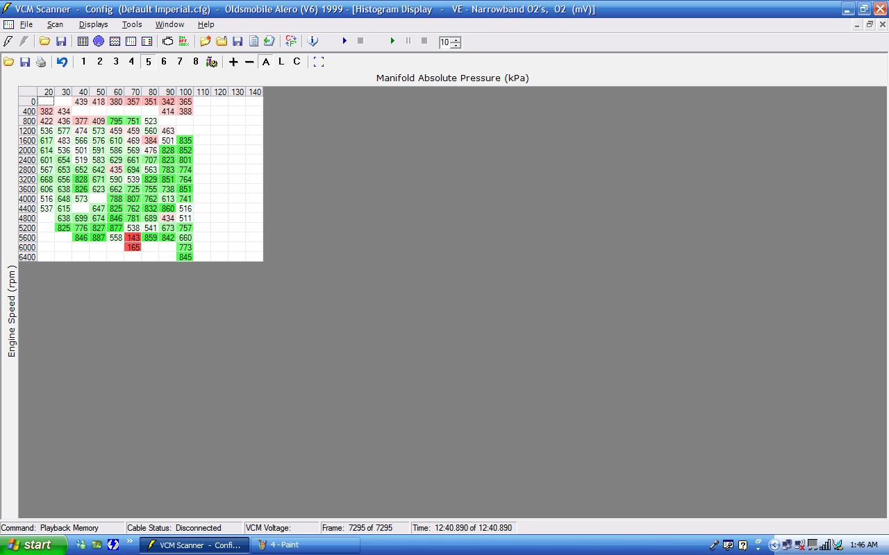Screen dimensions: 889x555
Task: Open histogram configuration gear icon
Action: click(212, 62)
